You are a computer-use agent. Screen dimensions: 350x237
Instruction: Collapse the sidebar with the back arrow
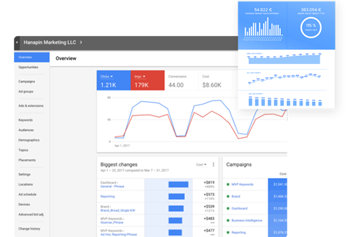[x=17, y=42]
